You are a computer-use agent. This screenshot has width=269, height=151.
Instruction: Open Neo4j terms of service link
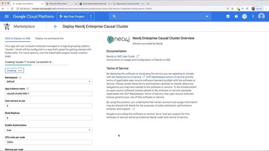tap(129, 77)
